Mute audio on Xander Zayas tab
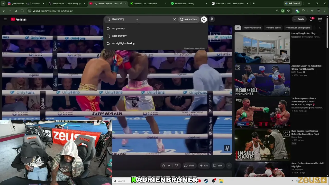The width and height of the screenshot is (329, 185). pyautogui.click(x=121, y=4)
